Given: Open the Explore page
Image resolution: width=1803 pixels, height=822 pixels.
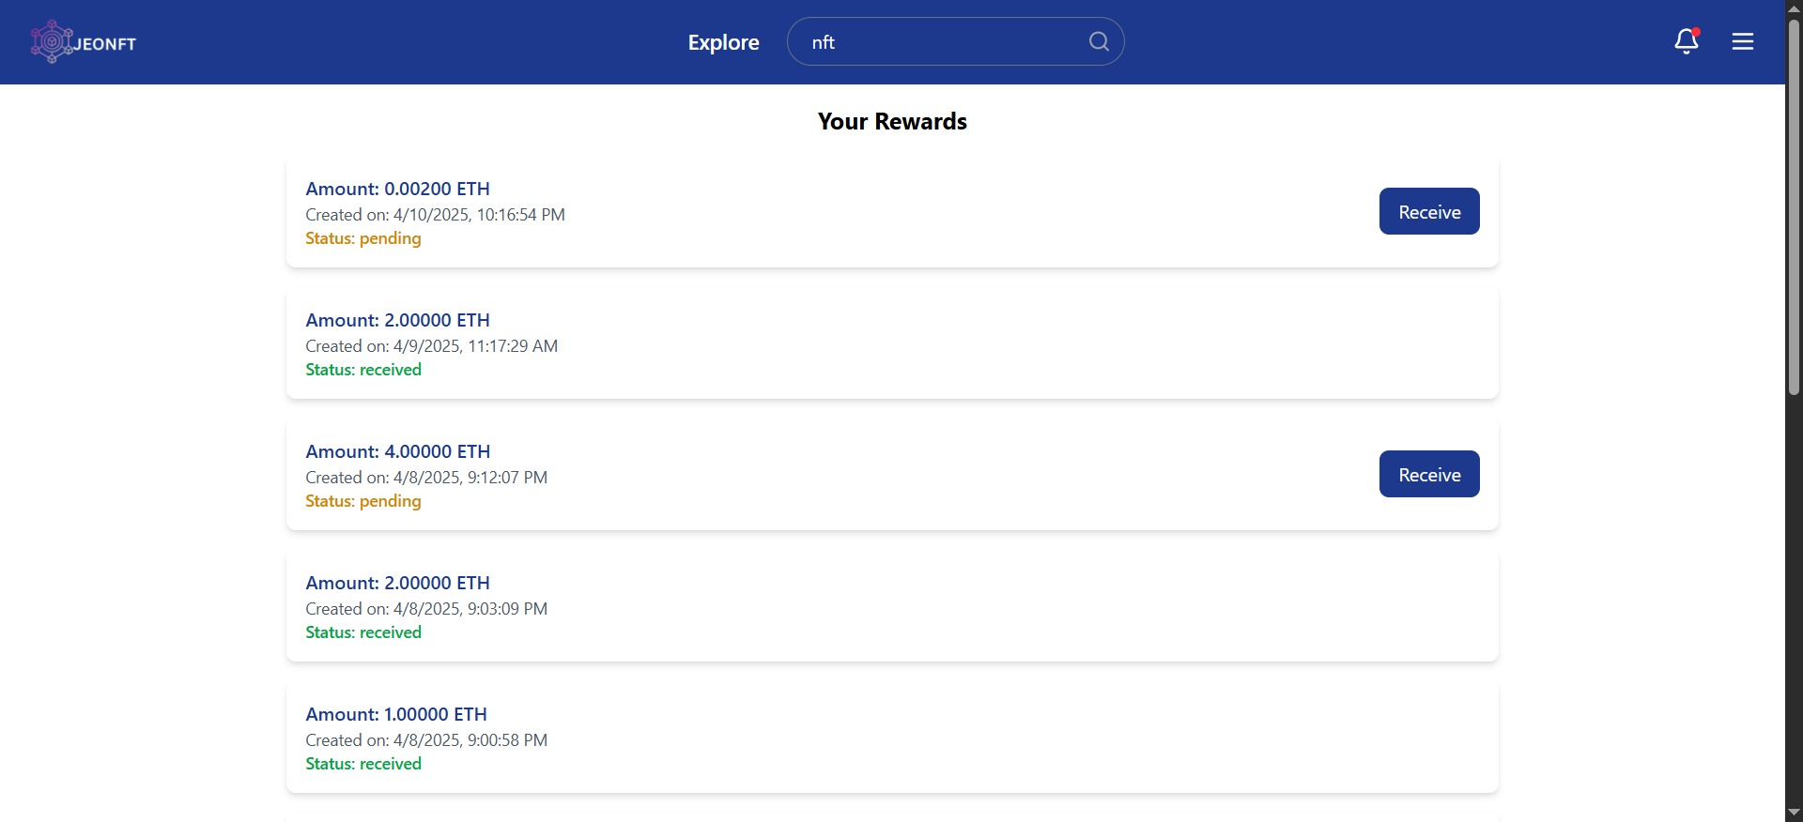Looking at the screenshot, I should click(x=723, y=42).
